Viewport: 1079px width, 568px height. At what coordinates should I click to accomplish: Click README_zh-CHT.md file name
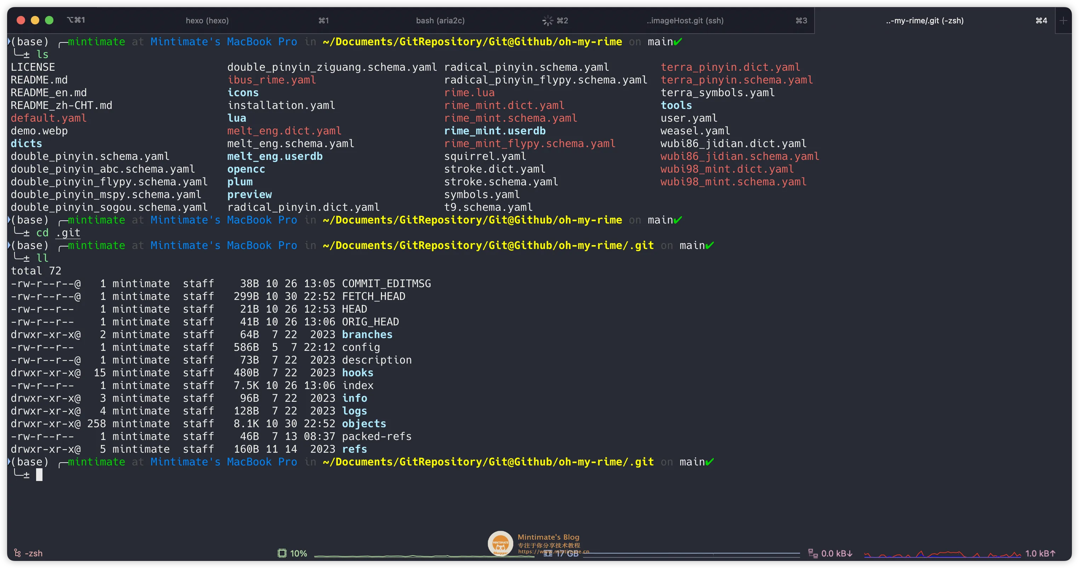click(62, 105)
